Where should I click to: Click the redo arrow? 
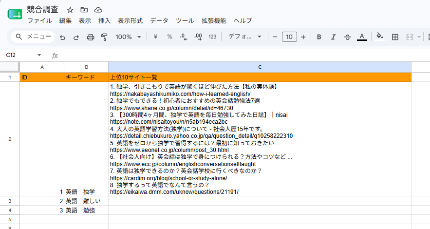pyautogui.click(x=76, y=37)
